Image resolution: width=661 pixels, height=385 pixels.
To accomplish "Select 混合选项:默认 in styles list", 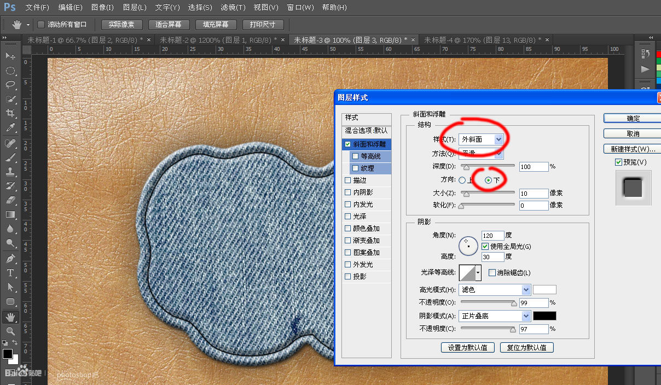I will [367, 131].
